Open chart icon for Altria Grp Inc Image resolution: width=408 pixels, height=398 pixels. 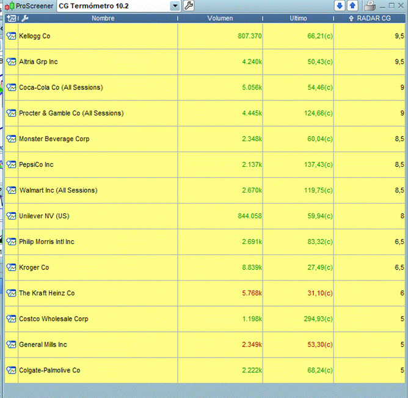coord(11,62)
